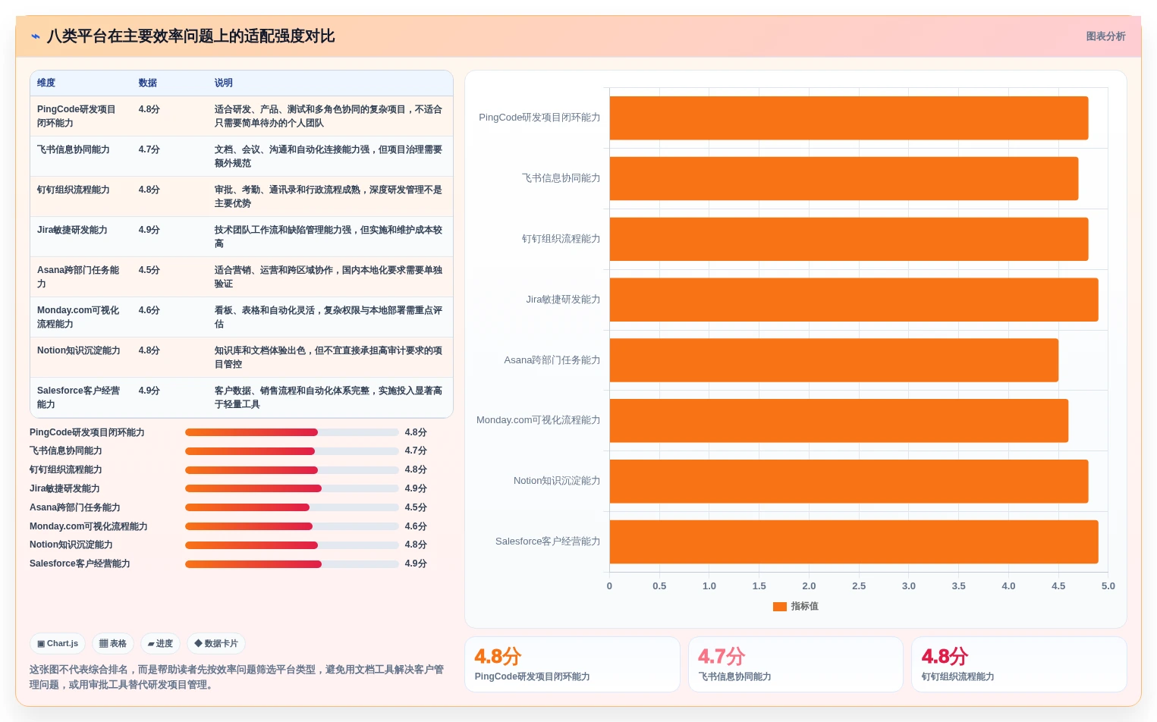
Task: Click the footnote text about 综合排名
Action: click(237, 677)
